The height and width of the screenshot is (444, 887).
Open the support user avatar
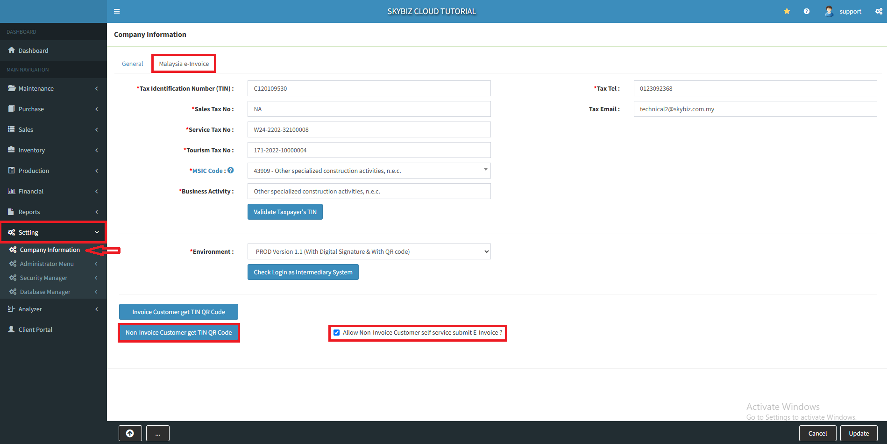pyautogui.click(x=829, y=11)
